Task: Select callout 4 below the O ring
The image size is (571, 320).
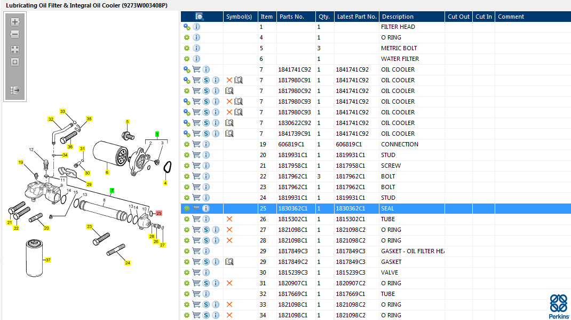Action: (x=165, y=183)
